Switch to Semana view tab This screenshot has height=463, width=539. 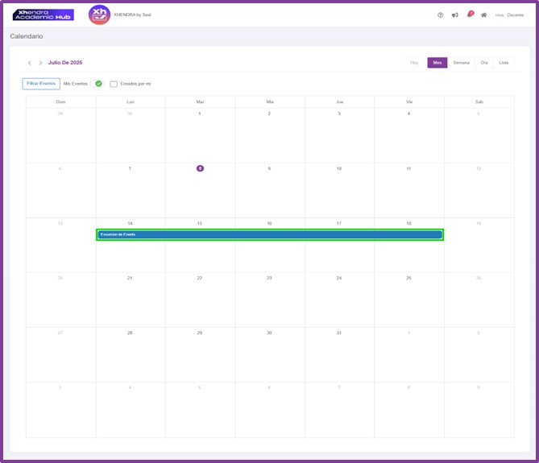pyautogui.click(x=461, y=63)
